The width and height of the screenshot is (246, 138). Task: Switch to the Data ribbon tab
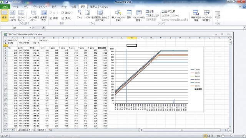[64, 7]
